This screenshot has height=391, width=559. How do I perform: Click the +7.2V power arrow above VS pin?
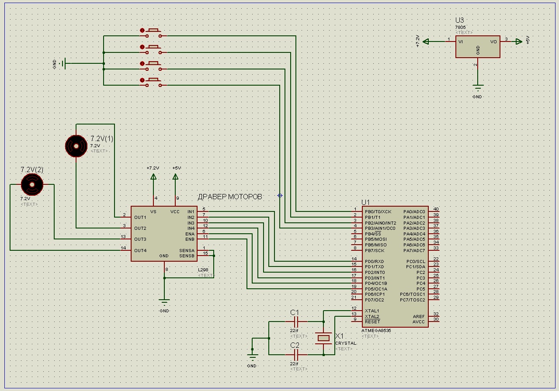pos(153,176)
